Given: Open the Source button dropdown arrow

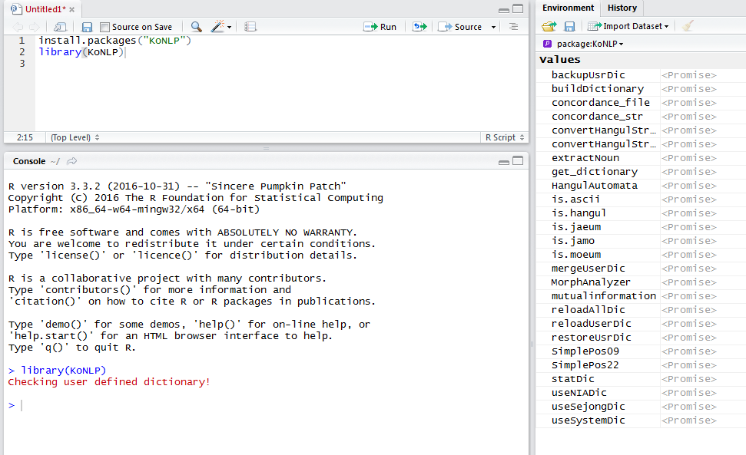Looking at the screenshot, I should [x=490, y=27].
